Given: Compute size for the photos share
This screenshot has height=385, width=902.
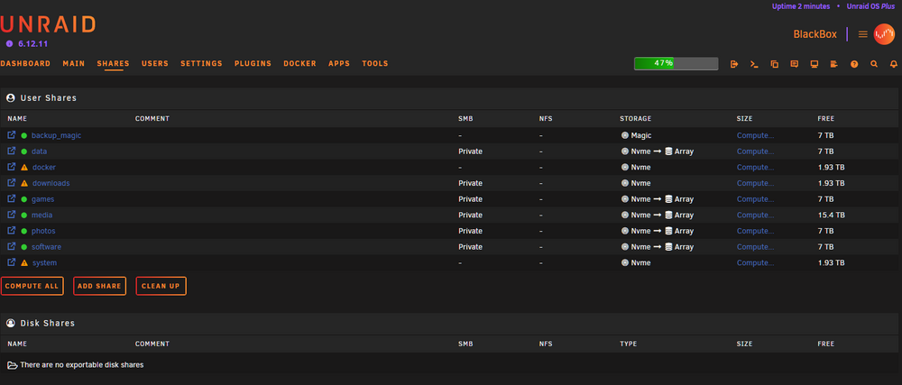Looking at the screenshot, I should (x=755, y=231).
